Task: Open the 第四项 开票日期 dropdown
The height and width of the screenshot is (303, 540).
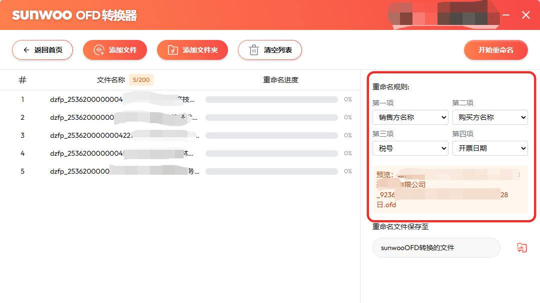Action: (x=490, y=148)
